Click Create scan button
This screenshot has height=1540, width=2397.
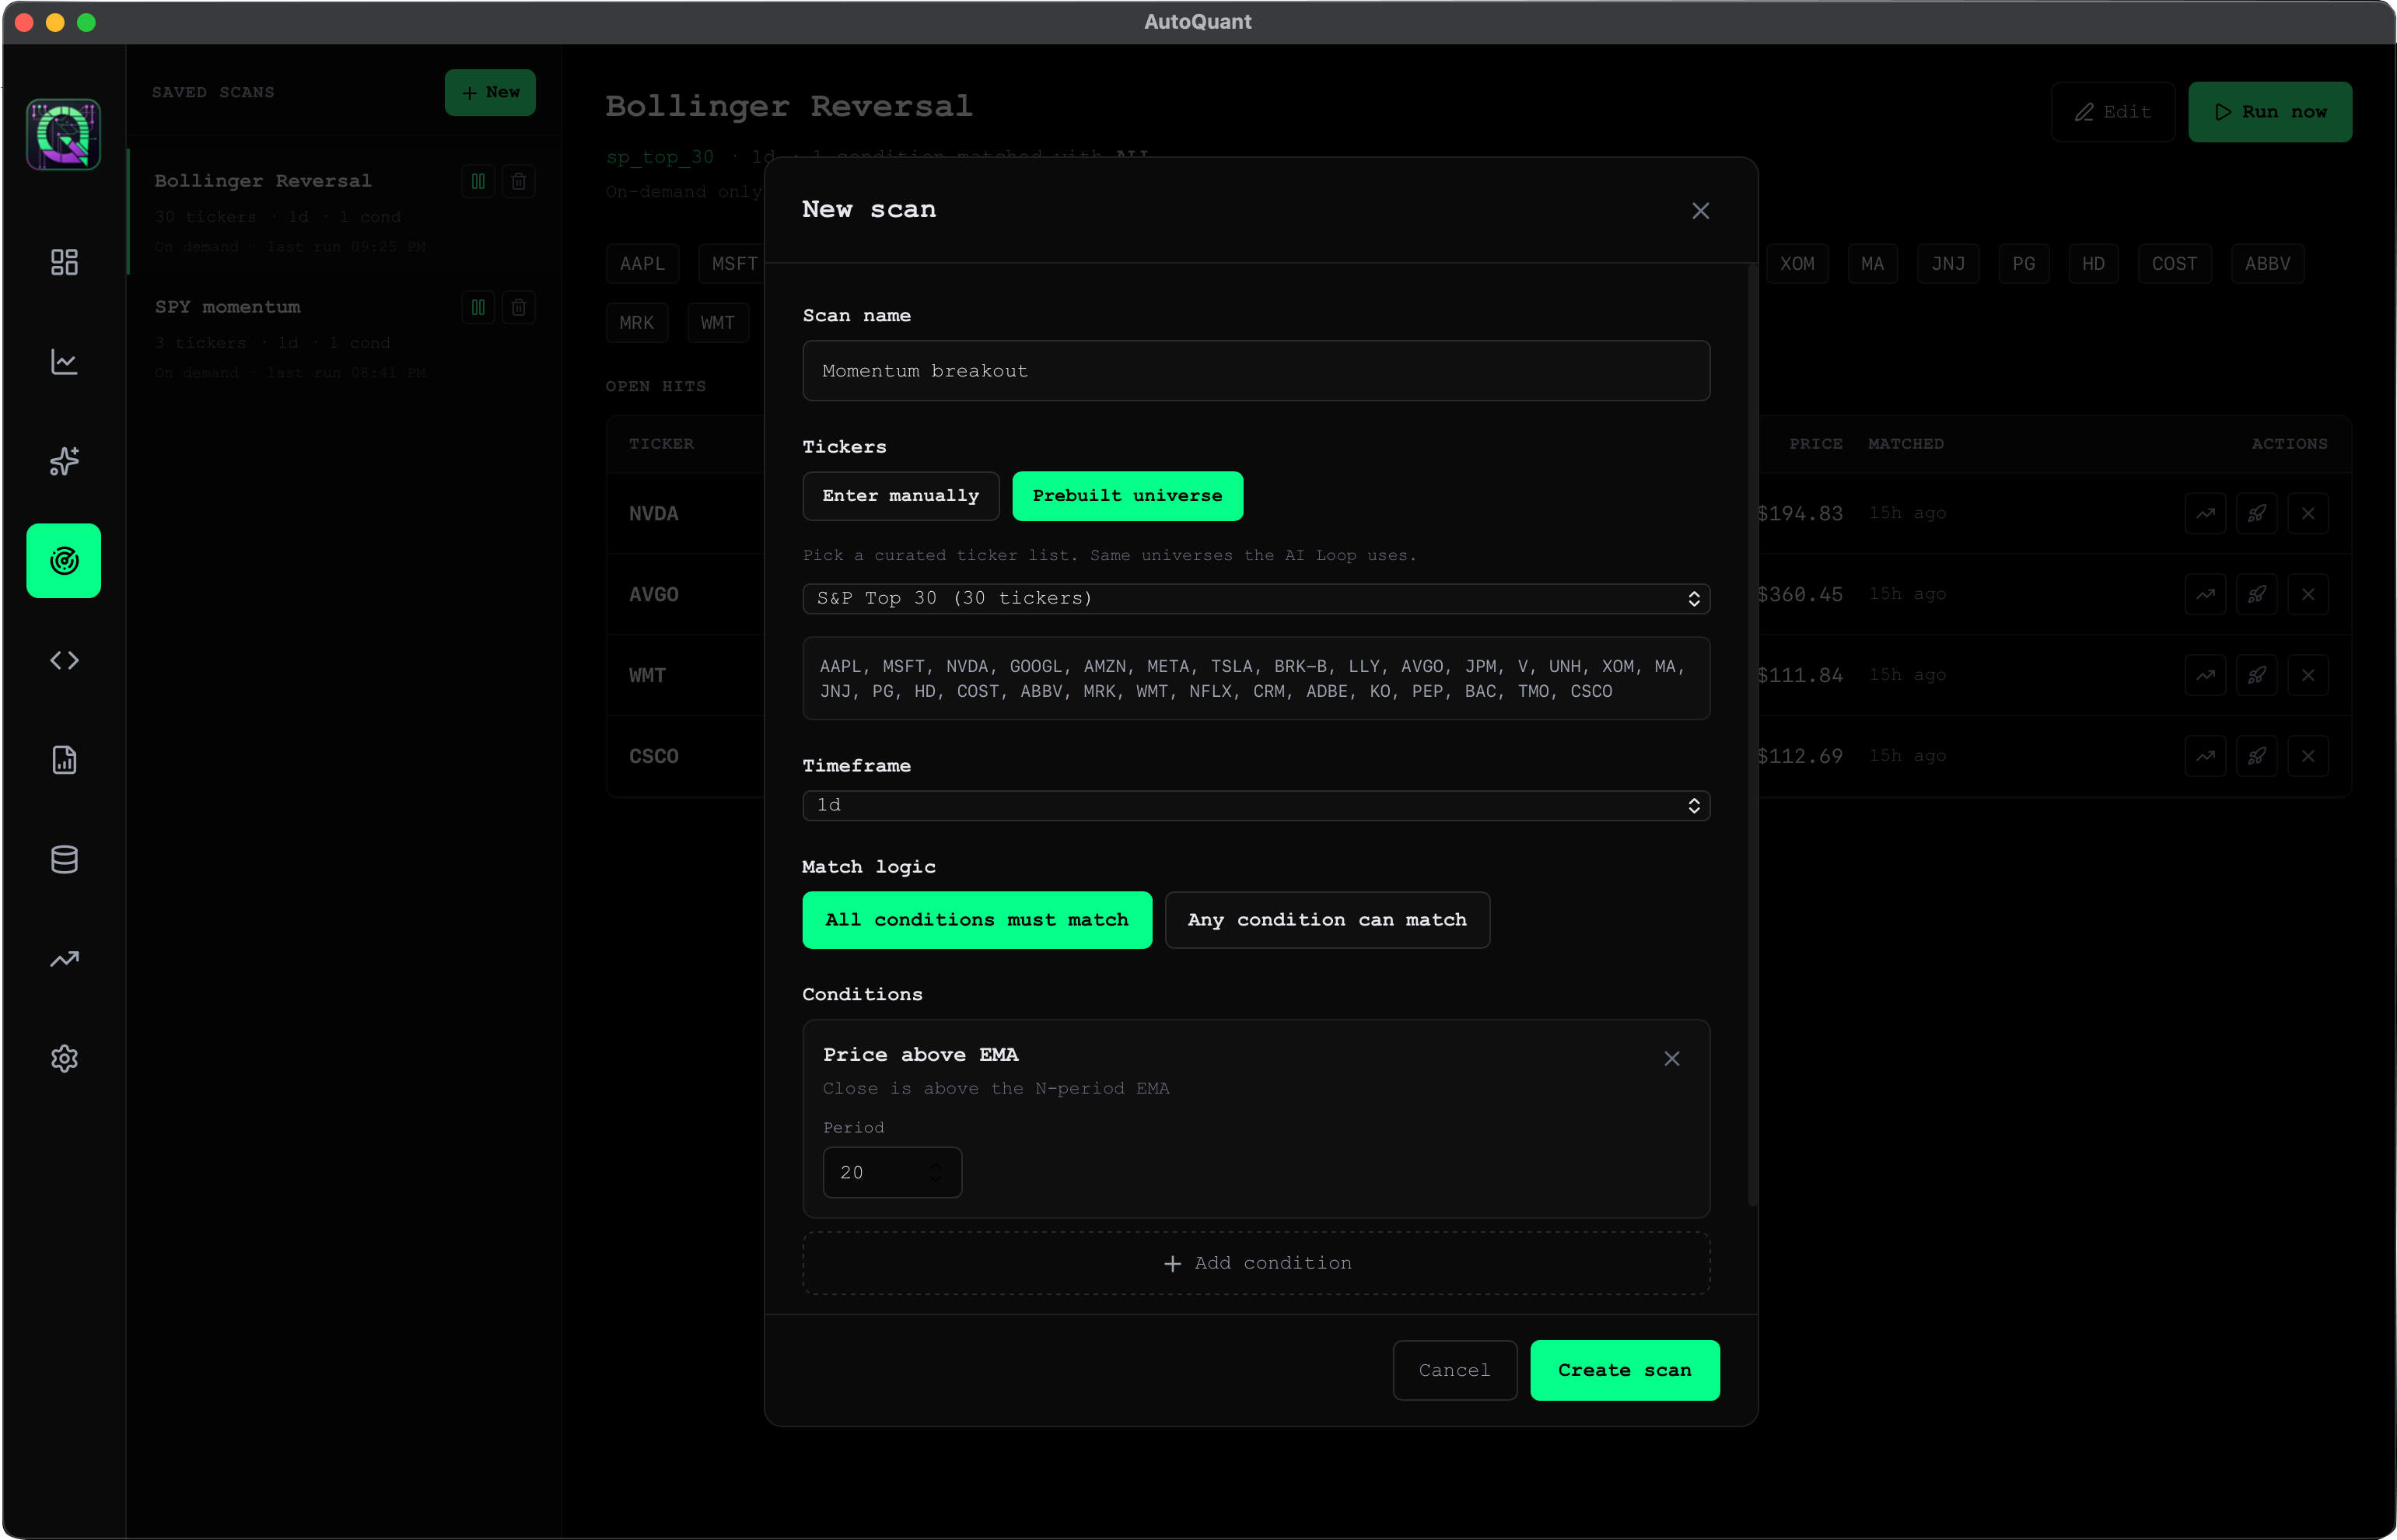(1624, 1370)
